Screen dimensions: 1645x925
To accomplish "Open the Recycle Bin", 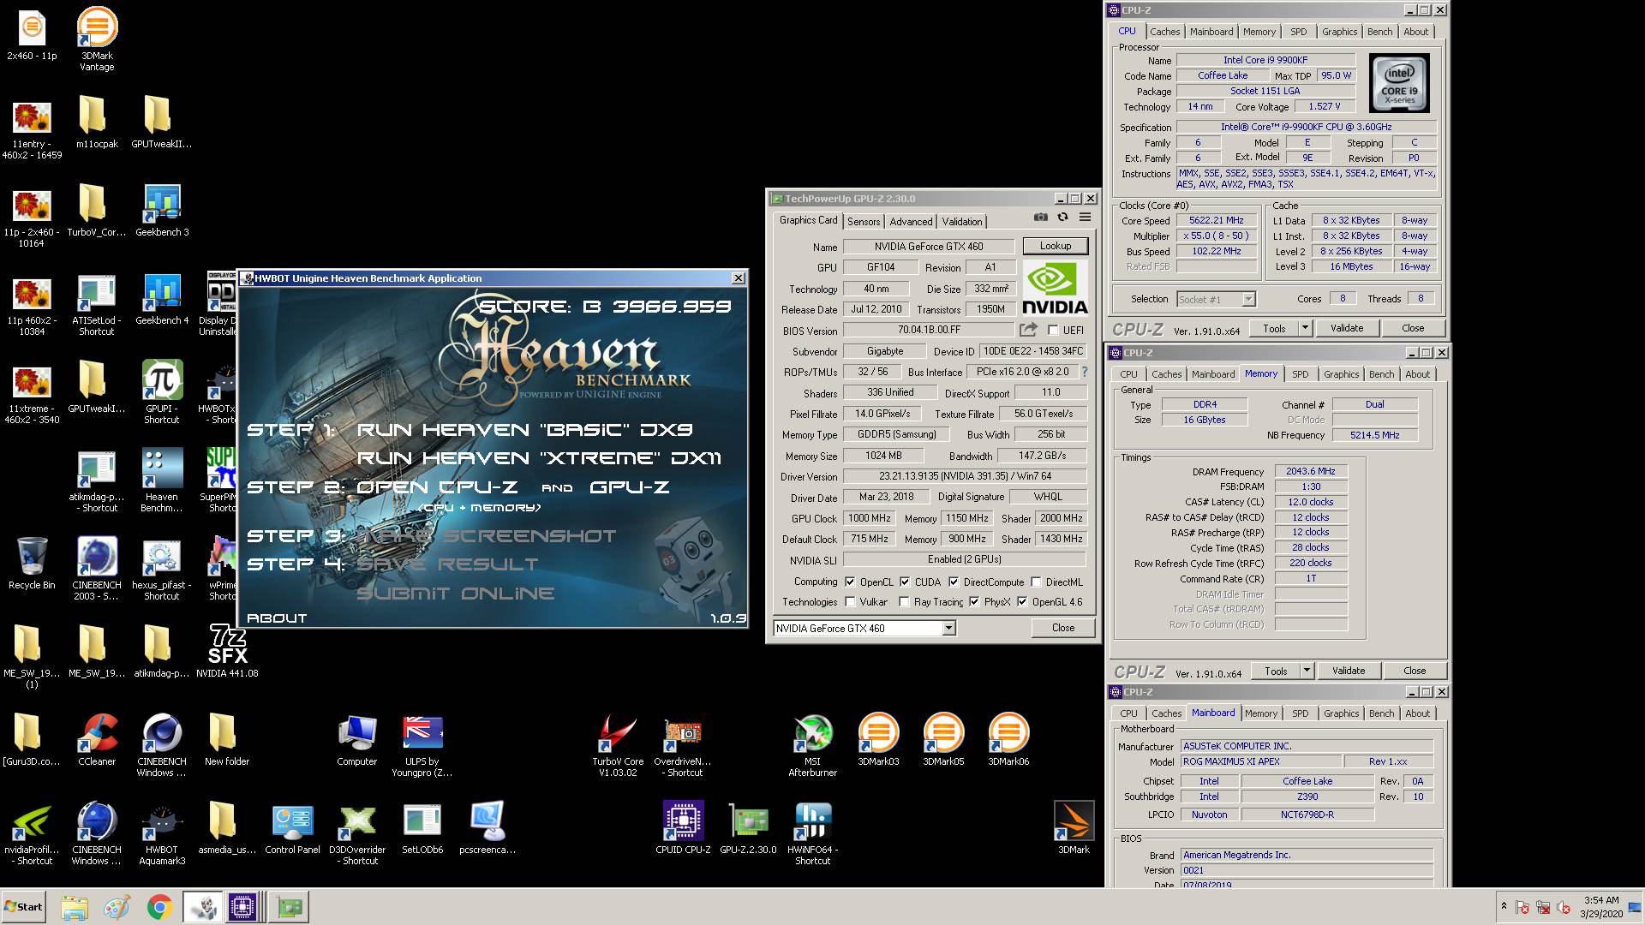I will (x=32, y=563).
